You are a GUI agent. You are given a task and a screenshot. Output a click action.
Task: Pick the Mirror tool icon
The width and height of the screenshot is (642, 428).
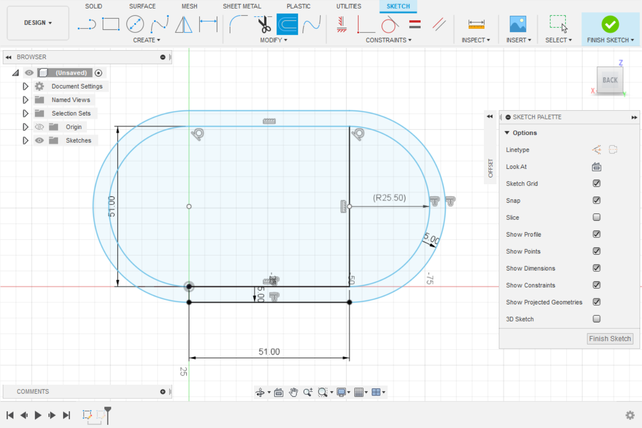point(183,24)
